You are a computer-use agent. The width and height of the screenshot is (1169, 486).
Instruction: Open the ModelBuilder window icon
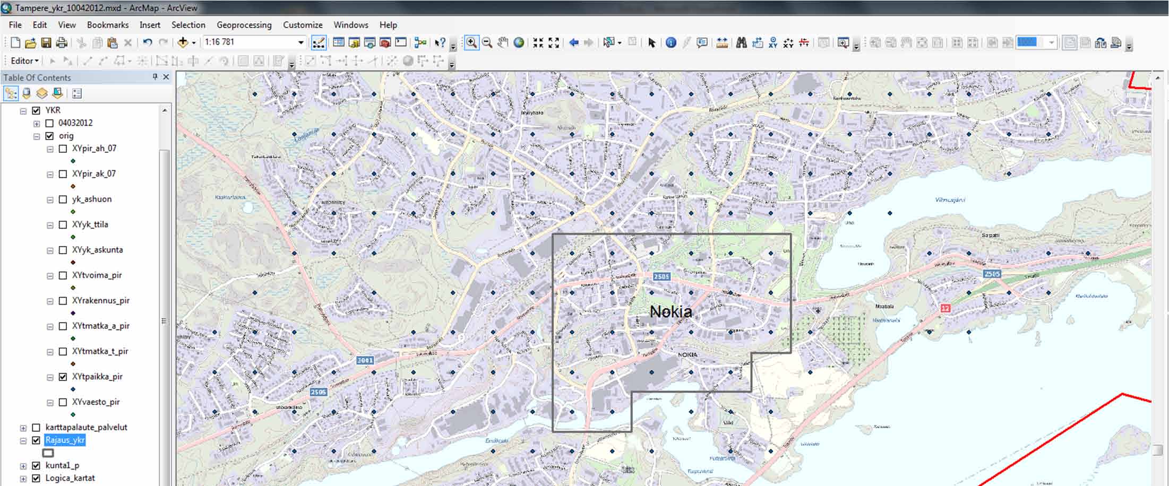pos(420,42)
